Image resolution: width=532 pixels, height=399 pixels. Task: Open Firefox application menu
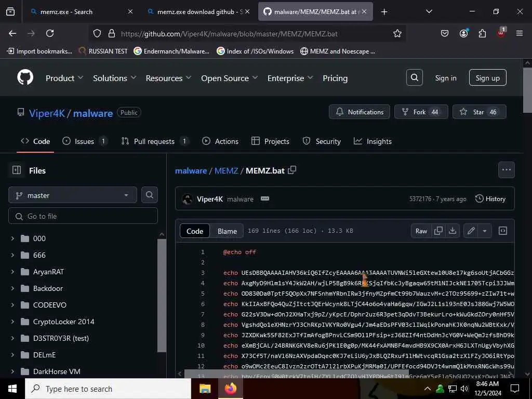[x=520, y=33]
